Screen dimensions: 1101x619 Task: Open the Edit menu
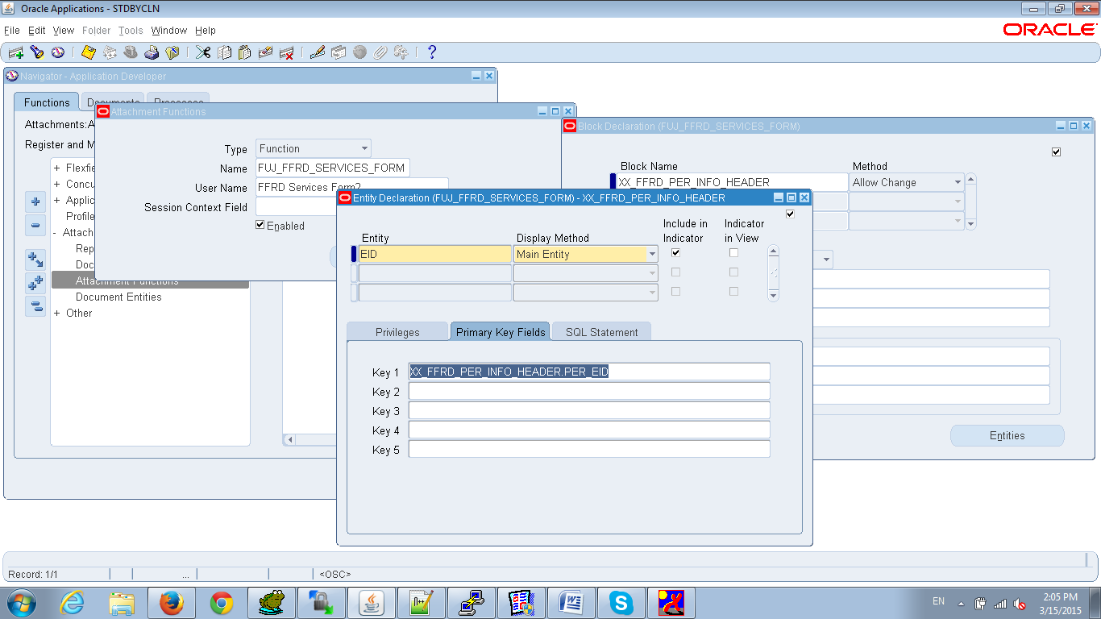coord(37,31)
